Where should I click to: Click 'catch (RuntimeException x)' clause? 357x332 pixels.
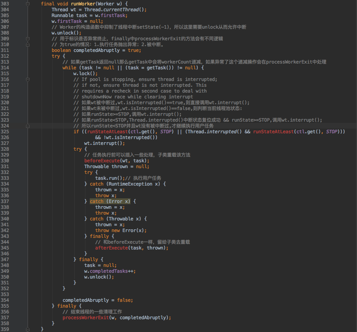tap(125, 184)
